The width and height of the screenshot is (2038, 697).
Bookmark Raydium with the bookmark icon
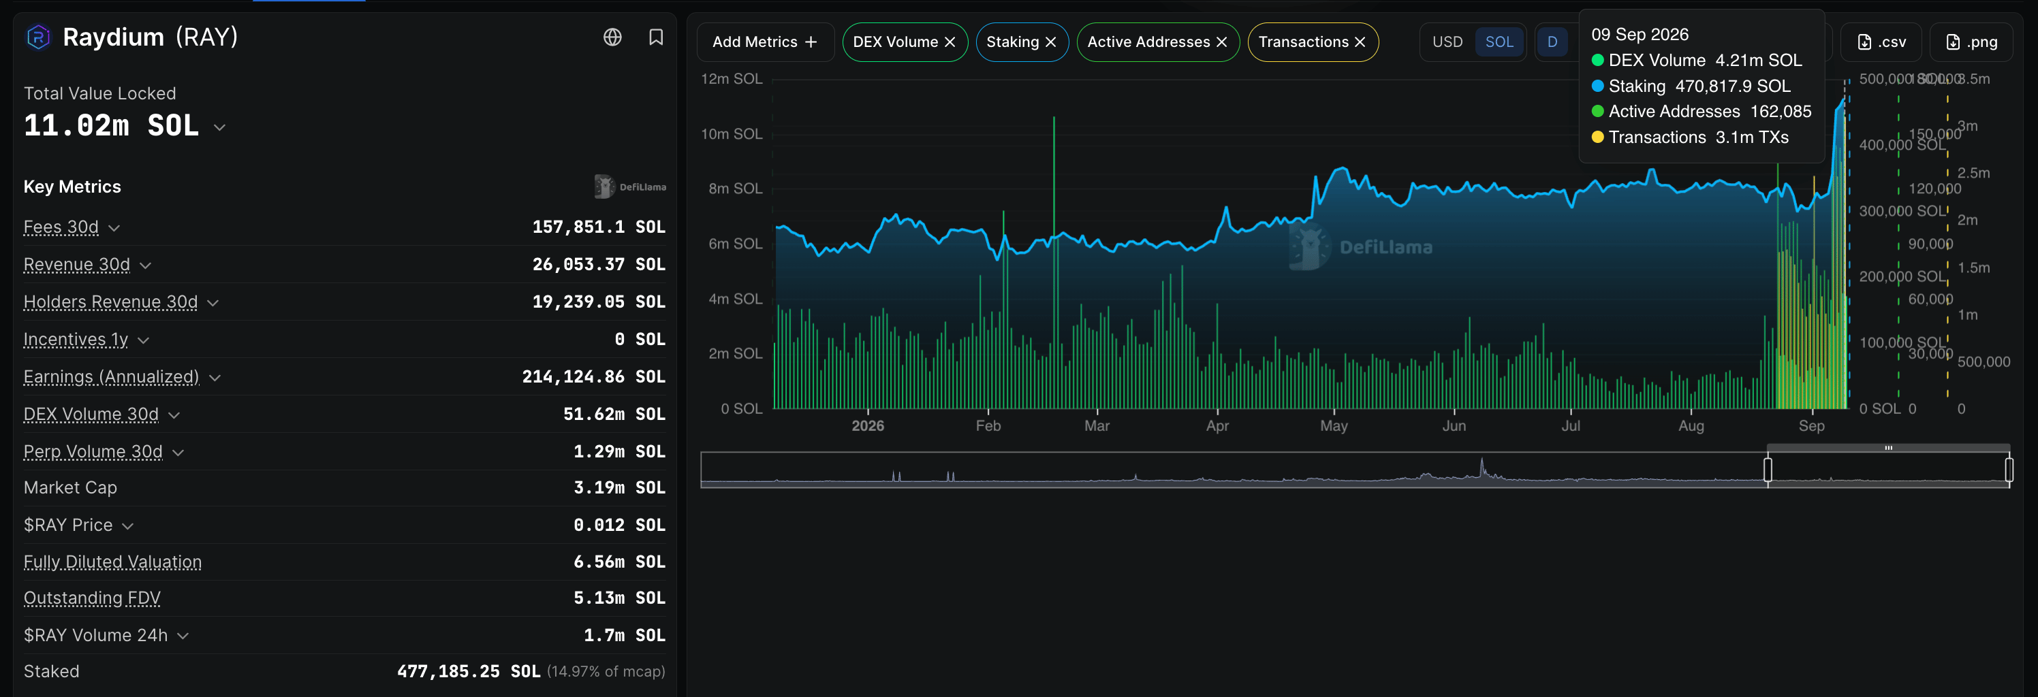coord(656,37)
